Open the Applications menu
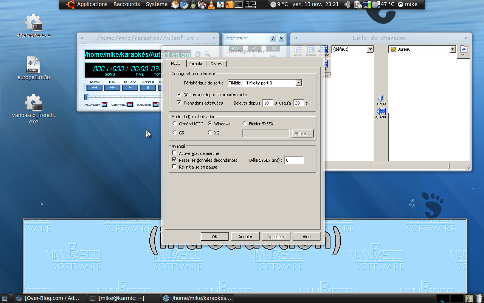Screen dimensions: 484x303 [92, 4]
